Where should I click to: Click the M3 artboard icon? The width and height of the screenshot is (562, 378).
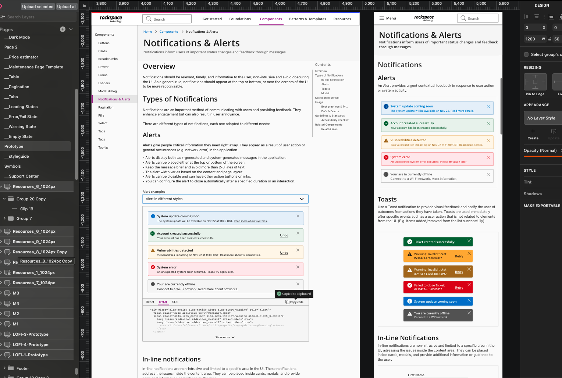click(x=7, y=293)
